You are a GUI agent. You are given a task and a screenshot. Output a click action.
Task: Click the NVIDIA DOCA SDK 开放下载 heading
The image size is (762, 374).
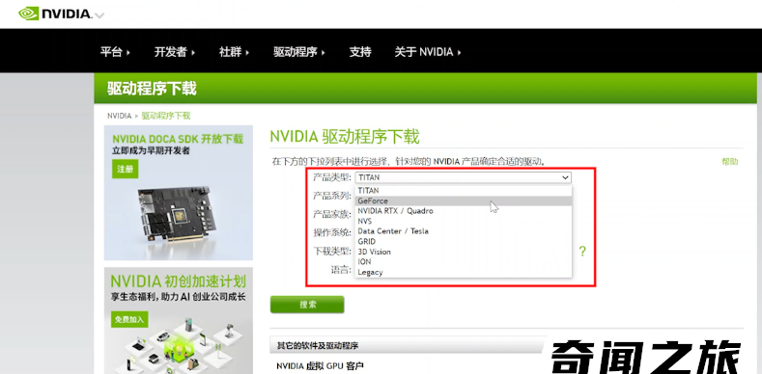(178, 139)
